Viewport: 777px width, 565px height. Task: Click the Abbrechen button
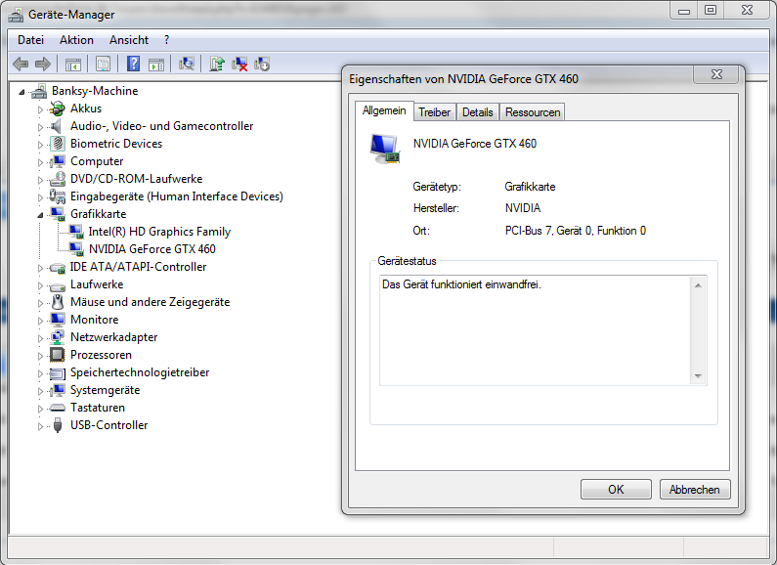(x=695, y=489)
